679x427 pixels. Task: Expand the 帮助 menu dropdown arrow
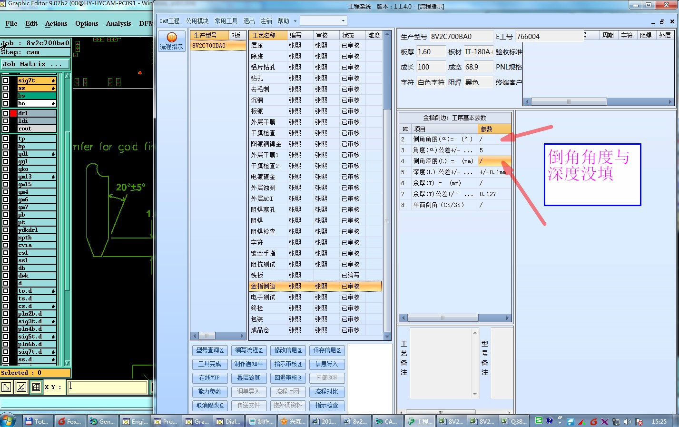tap(295, 21)
